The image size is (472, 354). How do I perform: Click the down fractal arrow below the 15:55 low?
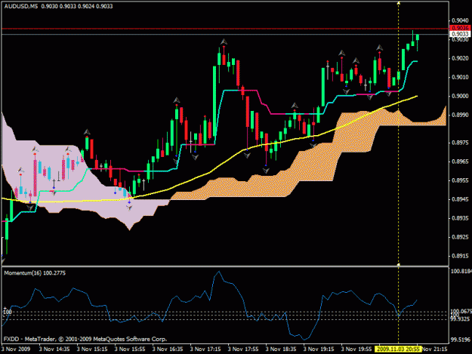tap(129, 208)
